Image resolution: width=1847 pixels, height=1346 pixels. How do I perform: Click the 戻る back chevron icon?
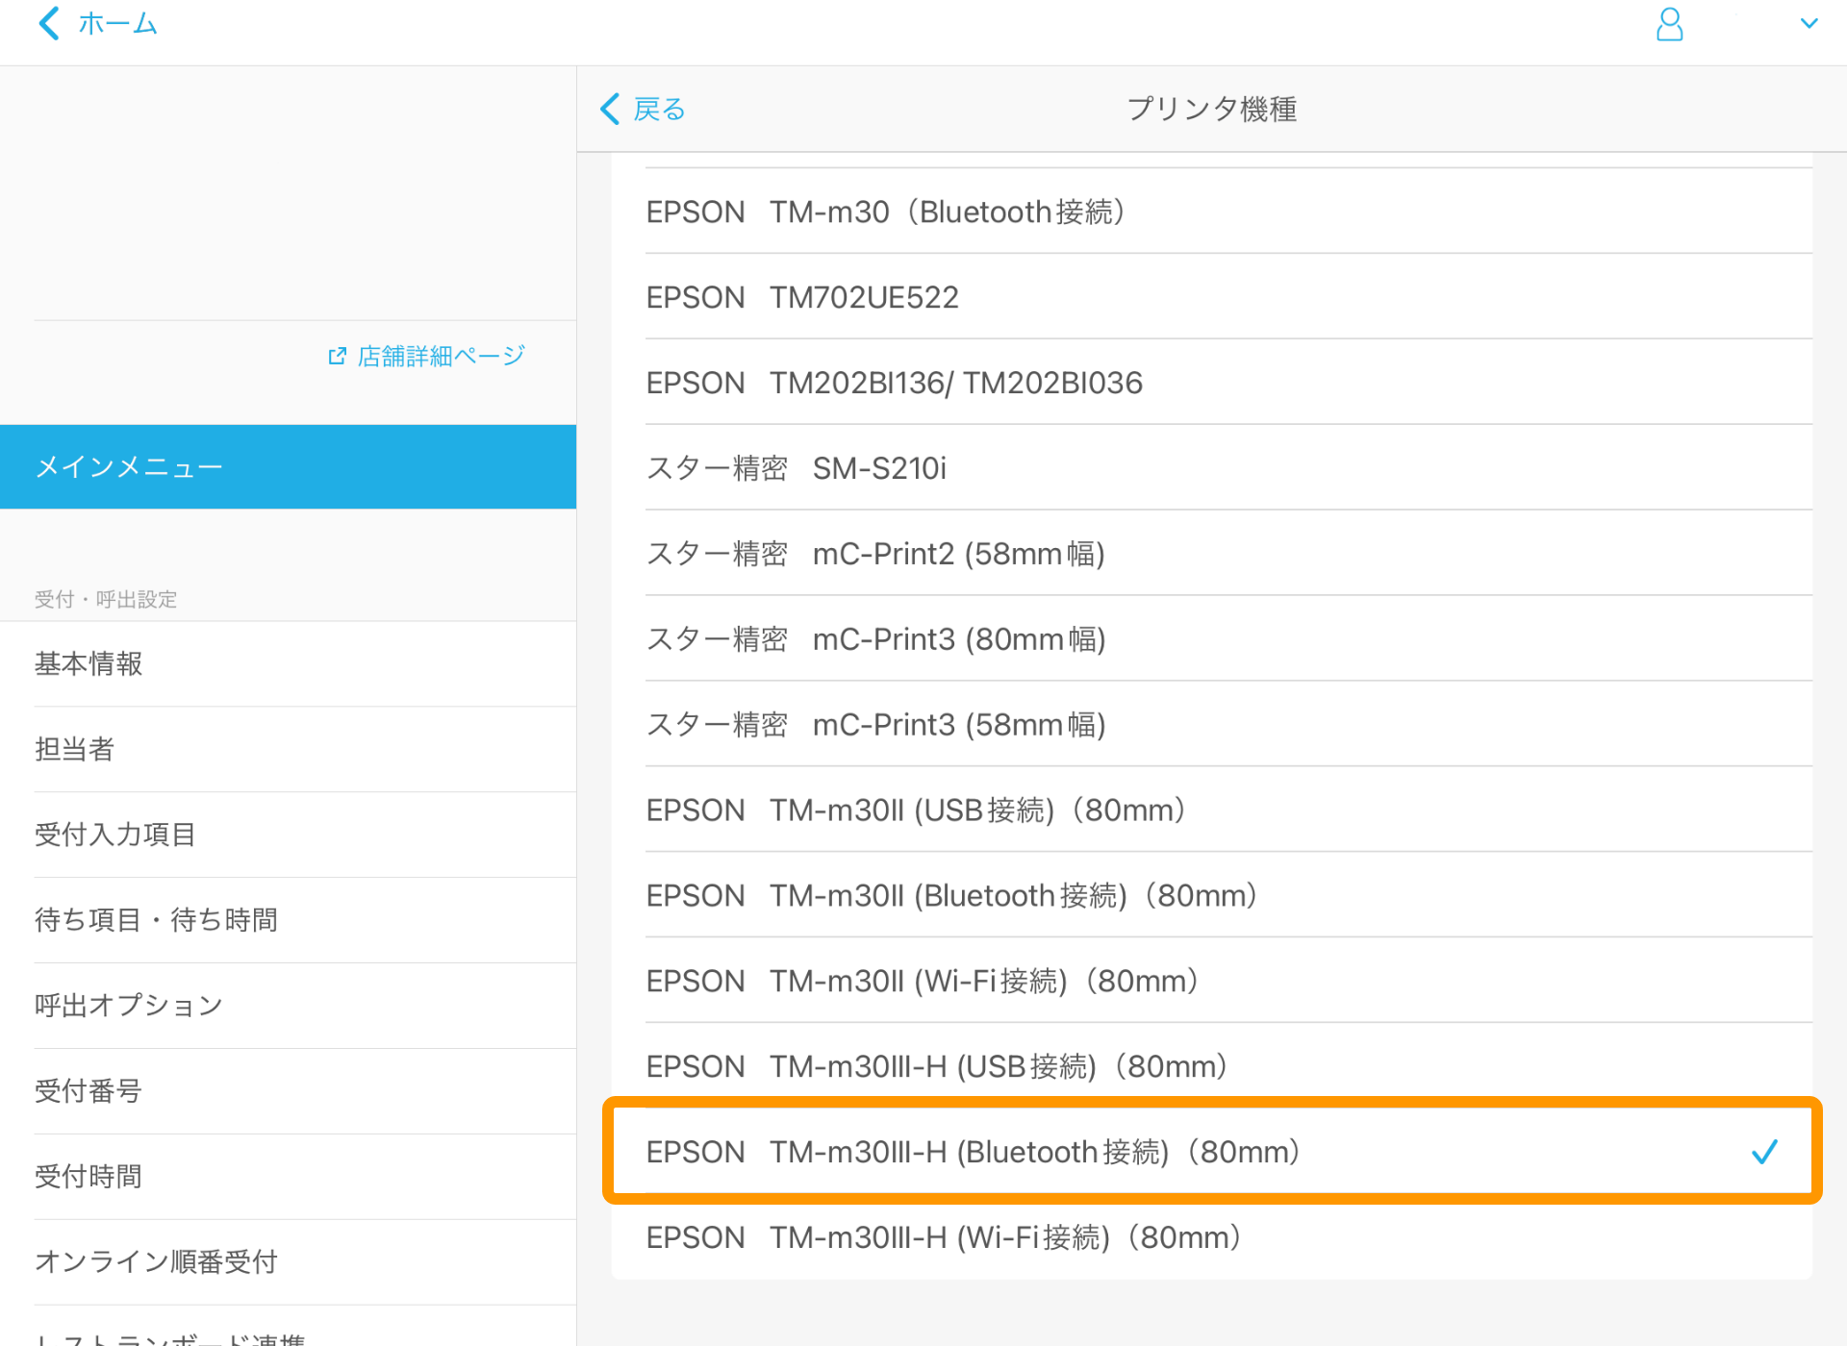[610, 109]
